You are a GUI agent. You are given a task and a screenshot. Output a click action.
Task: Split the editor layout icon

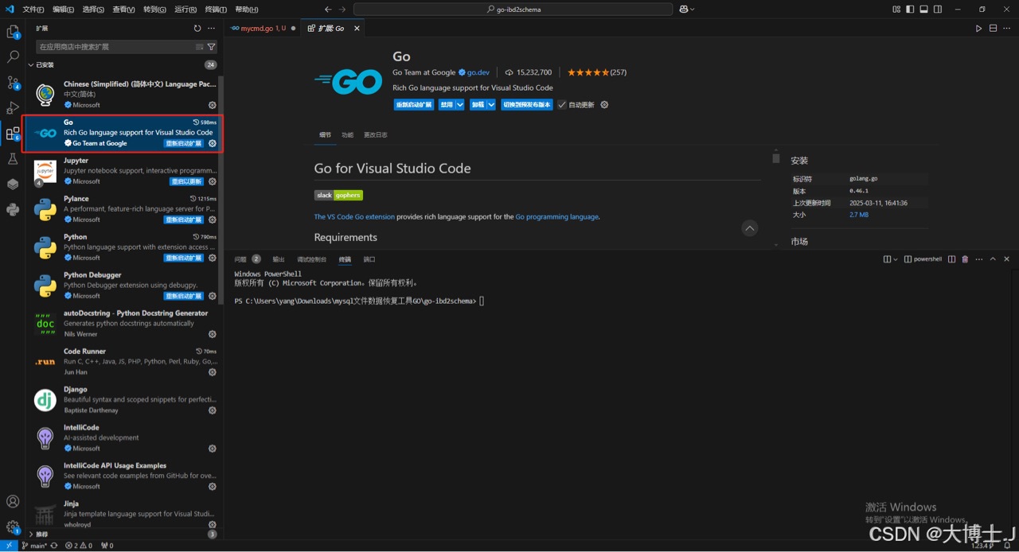993,28
